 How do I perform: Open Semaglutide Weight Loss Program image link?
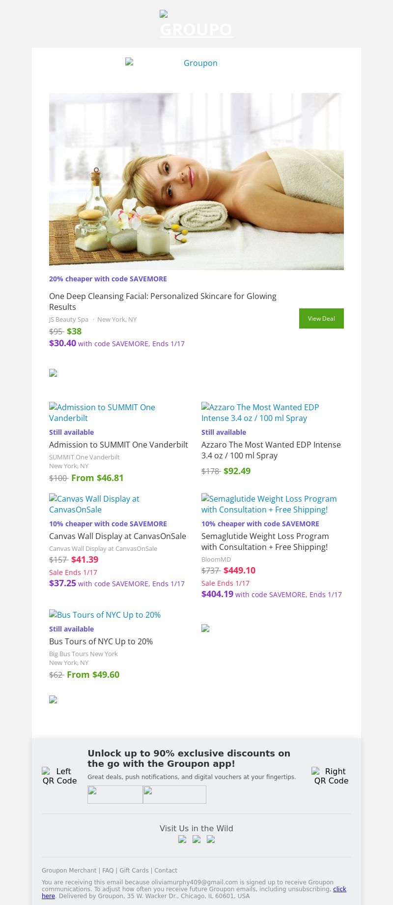269,504
